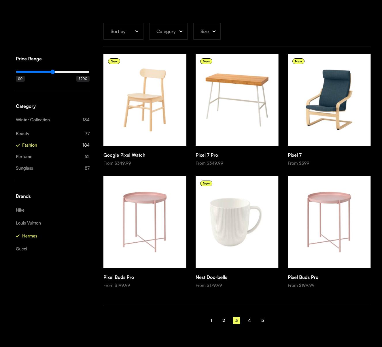
Task: Click the New badge on the desk product
Action: pyautogui.click(x=206, y=61)
